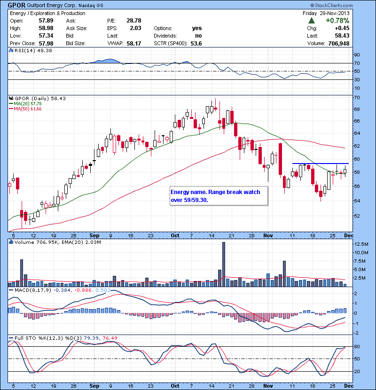Click the MACD signal value -0.886
The width and height of the screenshot is (376, 390).
[x=83, y=290]
